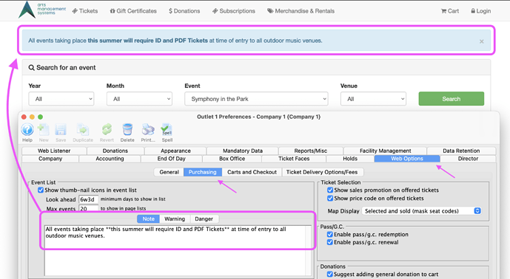This screenshot has width=510, height=279.
Task: Switch to the Ticket Faces tab
Action: pyautogui.click(x=294, y=159)
